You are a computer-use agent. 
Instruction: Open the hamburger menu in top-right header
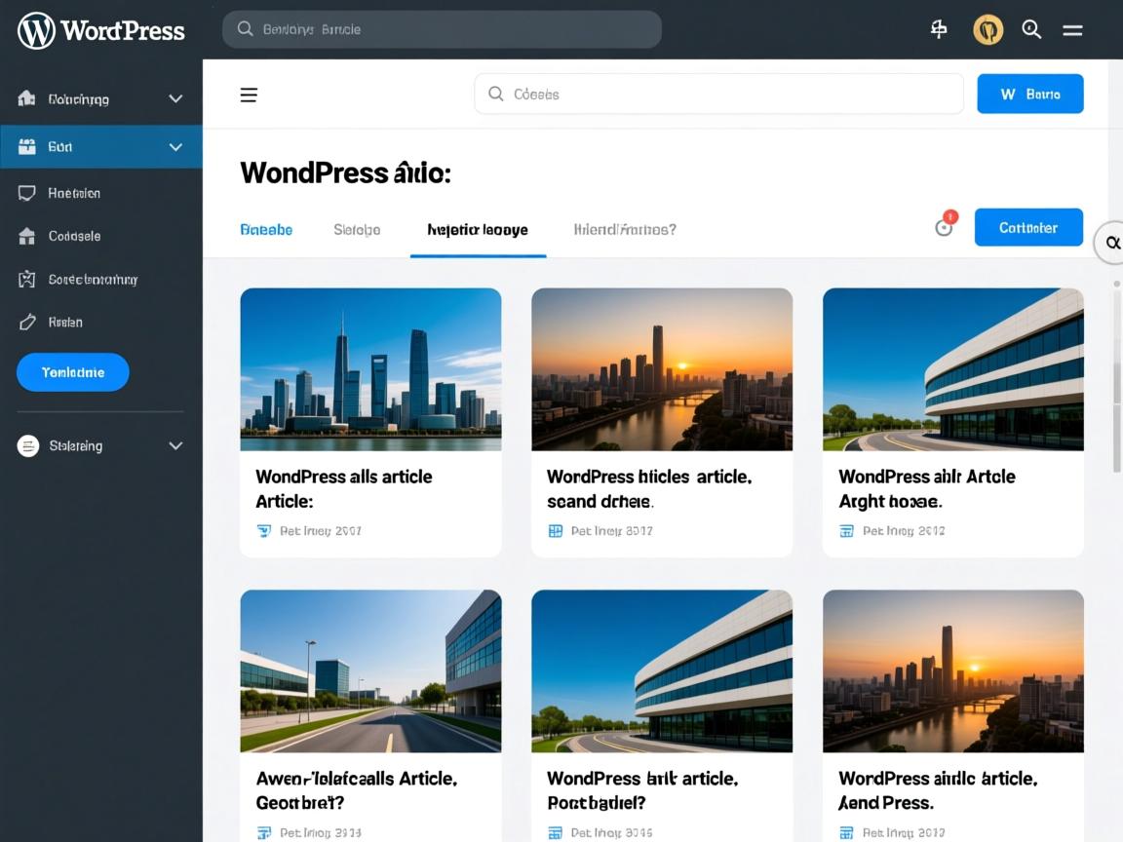point(1072,30)
